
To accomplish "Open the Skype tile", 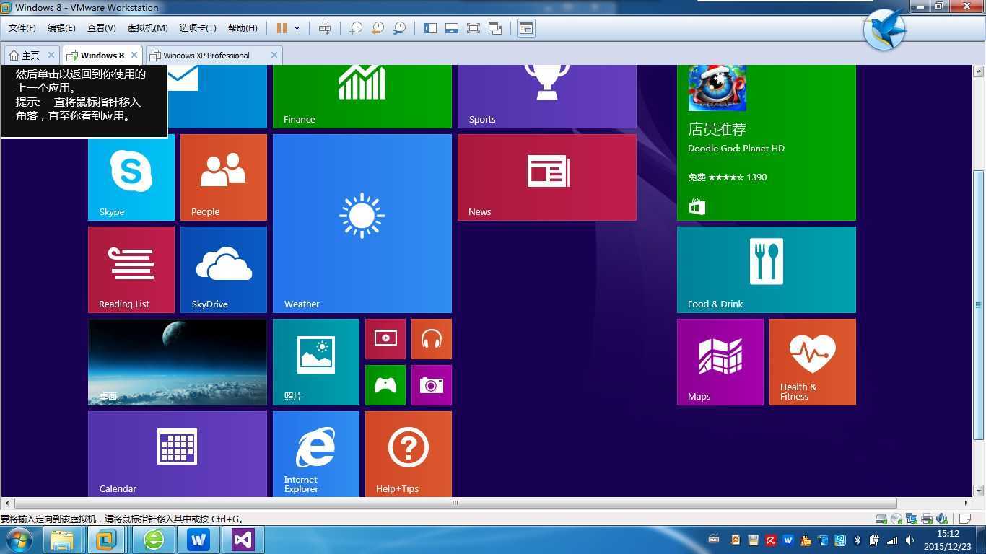I will [131, 177].
